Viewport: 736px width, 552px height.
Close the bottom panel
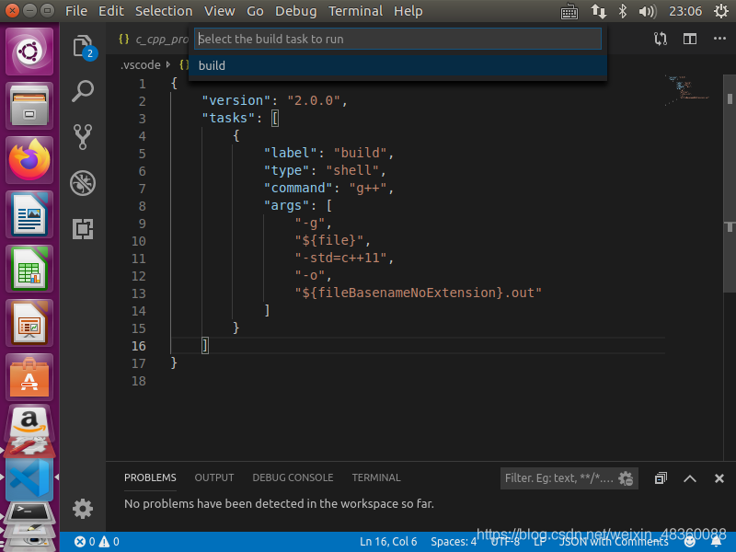coord(719,478)
